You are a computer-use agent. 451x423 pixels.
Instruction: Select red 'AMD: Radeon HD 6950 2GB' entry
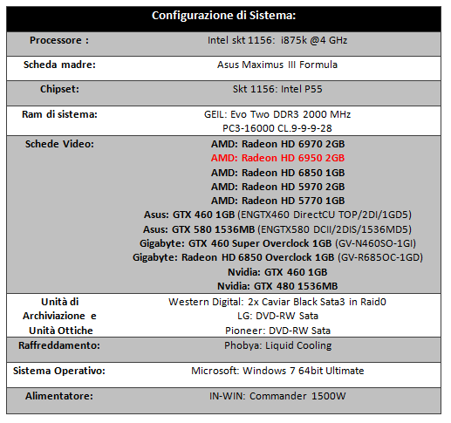277,158
